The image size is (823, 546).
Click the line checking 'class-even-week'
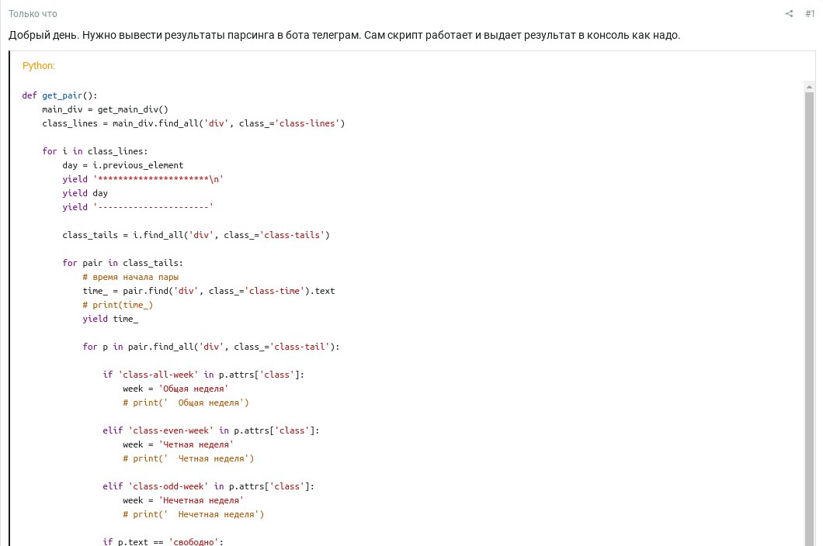(211, 430)
